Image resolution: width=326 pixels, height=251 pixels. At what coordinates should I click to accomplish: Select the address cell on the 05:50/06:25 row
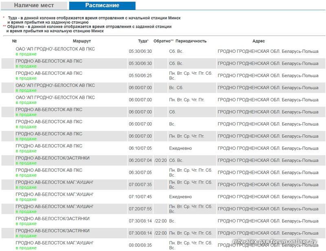point(268,76)
